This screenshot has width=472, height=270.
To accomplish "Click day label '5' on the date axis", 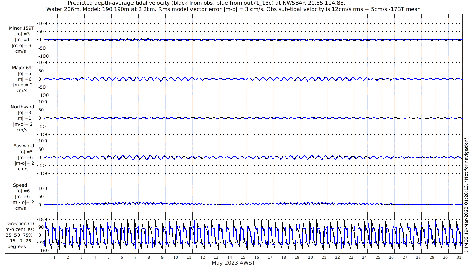I will (x=108, y=257).
